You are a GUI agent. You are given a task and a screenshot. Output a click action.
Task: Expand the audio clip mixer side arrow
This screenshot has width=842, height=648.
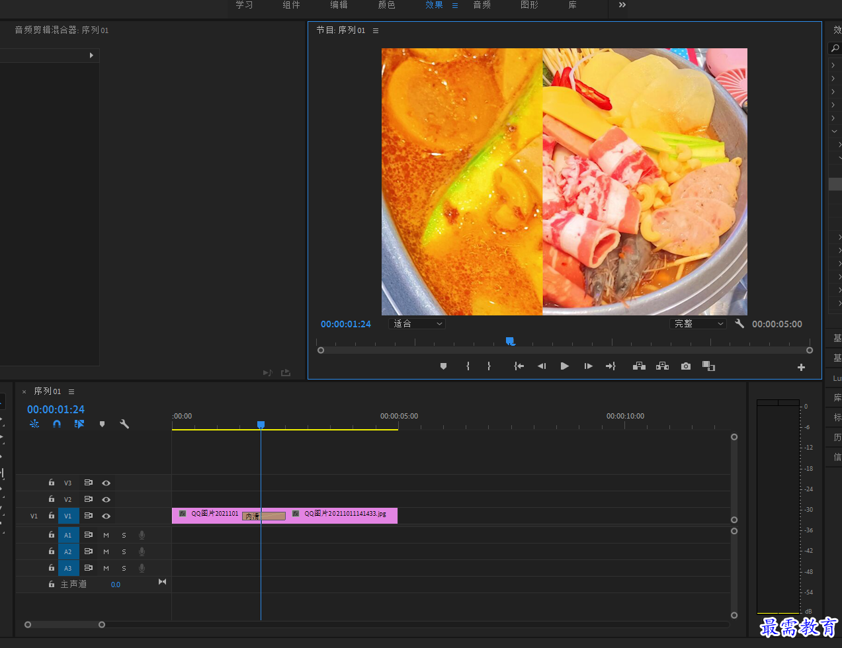tap(91, 56)
